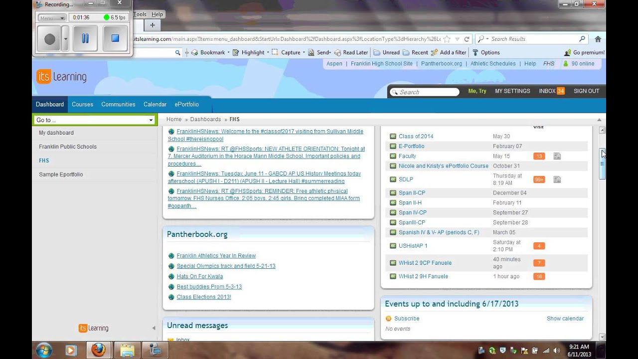
Task: Stop the screen recording
Action: pos(115,38)
